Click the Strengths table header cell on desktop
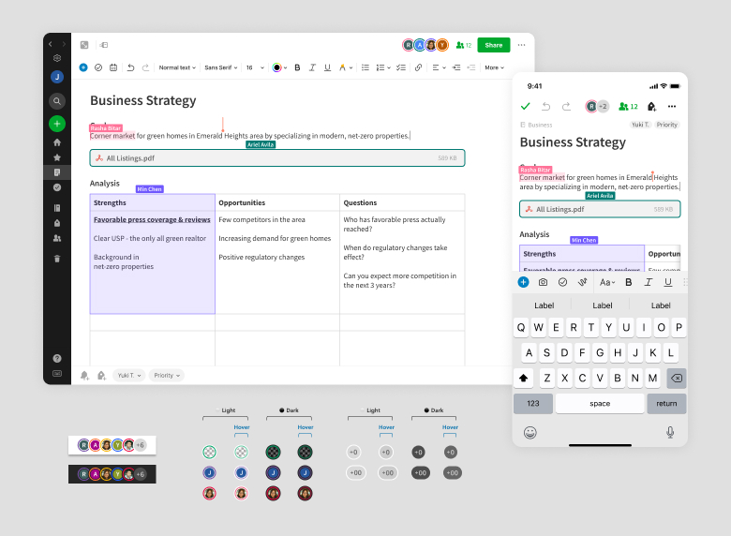Image resolution: width=731 pixels, height=536 pixels. (153, 202)
